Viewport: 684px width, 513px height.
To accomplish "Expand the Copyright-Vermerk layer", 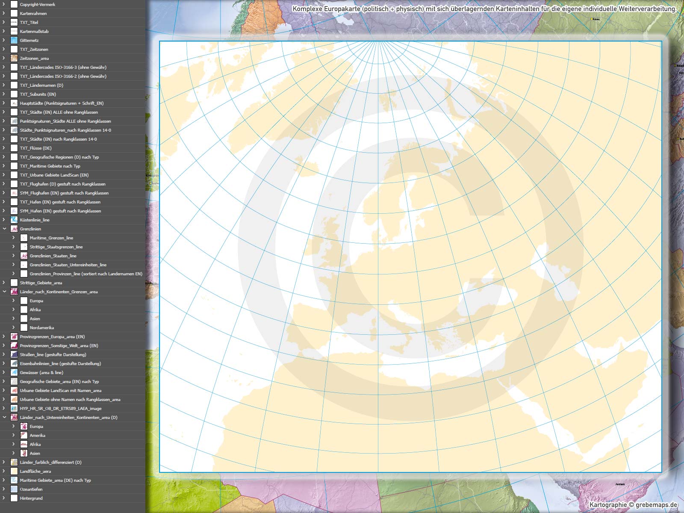I will tap(4, 4).
